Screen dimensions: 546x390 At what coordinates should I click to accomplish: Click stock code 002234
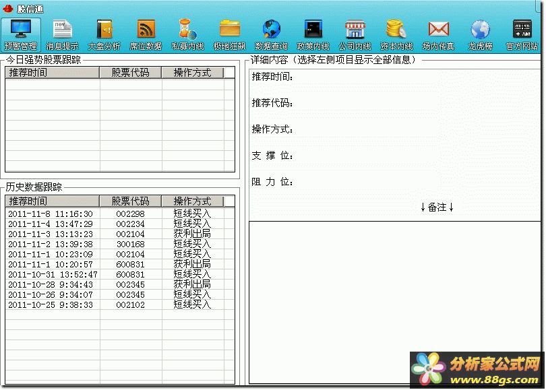coord(130,224)
